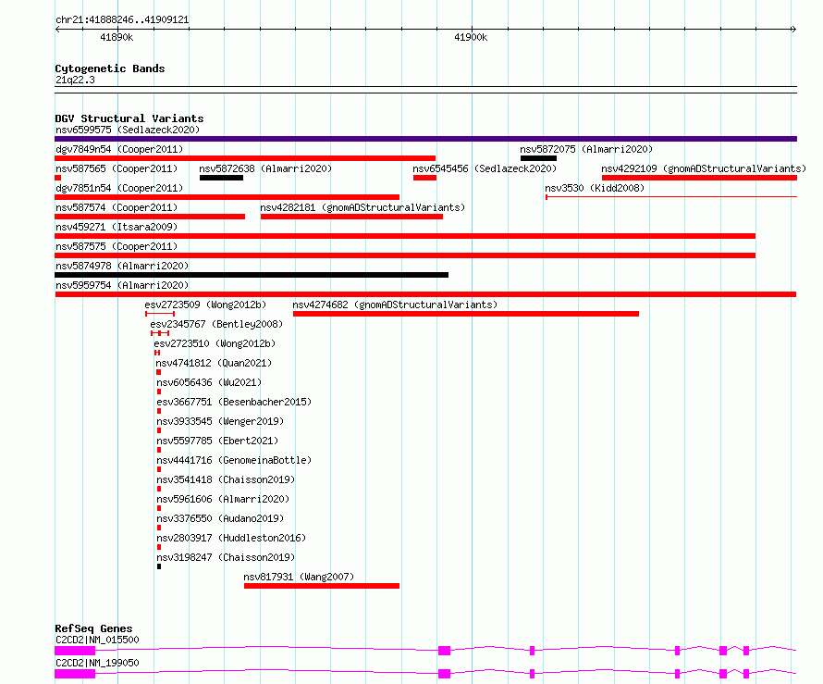This screenshot has width=823, height=684.
Task: Open nsv4282181 (gnomADStructuralVariants) label
Action: click(x=362, y=207)
